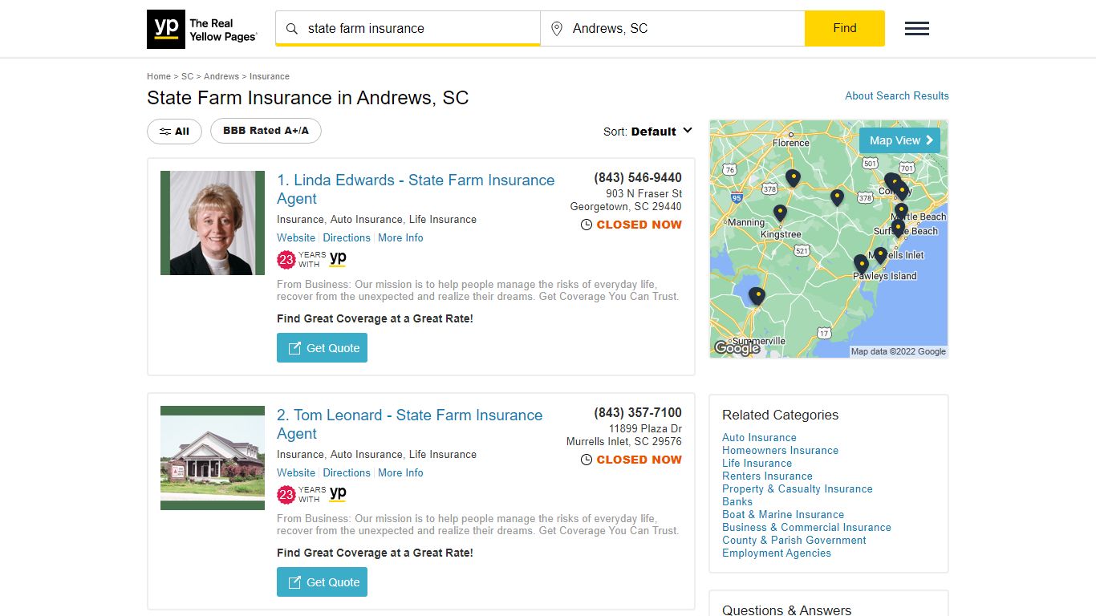
Task: Click the clock icon beside Tom Leonard's Closed Now
Action: (x=587, y=460)
